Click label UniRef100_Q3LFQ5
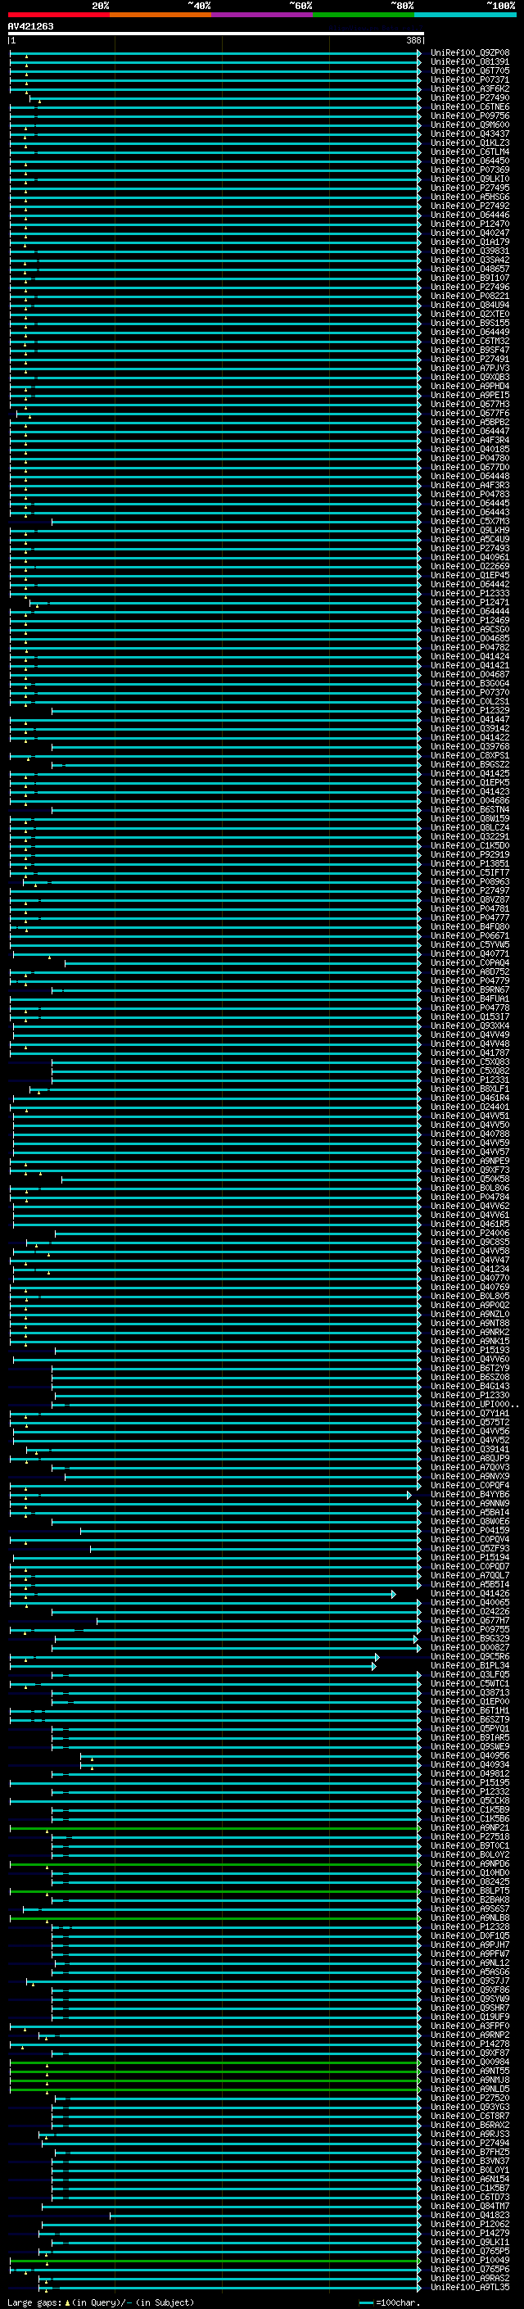The height and width of the screenshot is (2309, 524). coord(469,1674)
